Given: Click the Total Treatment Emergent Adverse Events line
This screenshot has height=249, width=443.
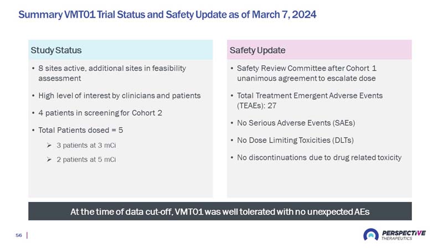Looking at the screenshot, I should (x=310, y=96).
